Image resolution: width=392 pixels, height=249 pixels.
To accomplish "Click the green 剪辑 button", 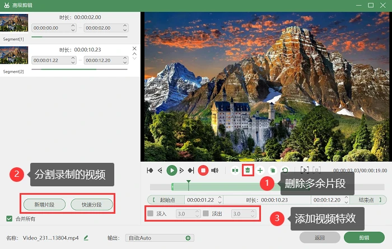I will (364, 237).
